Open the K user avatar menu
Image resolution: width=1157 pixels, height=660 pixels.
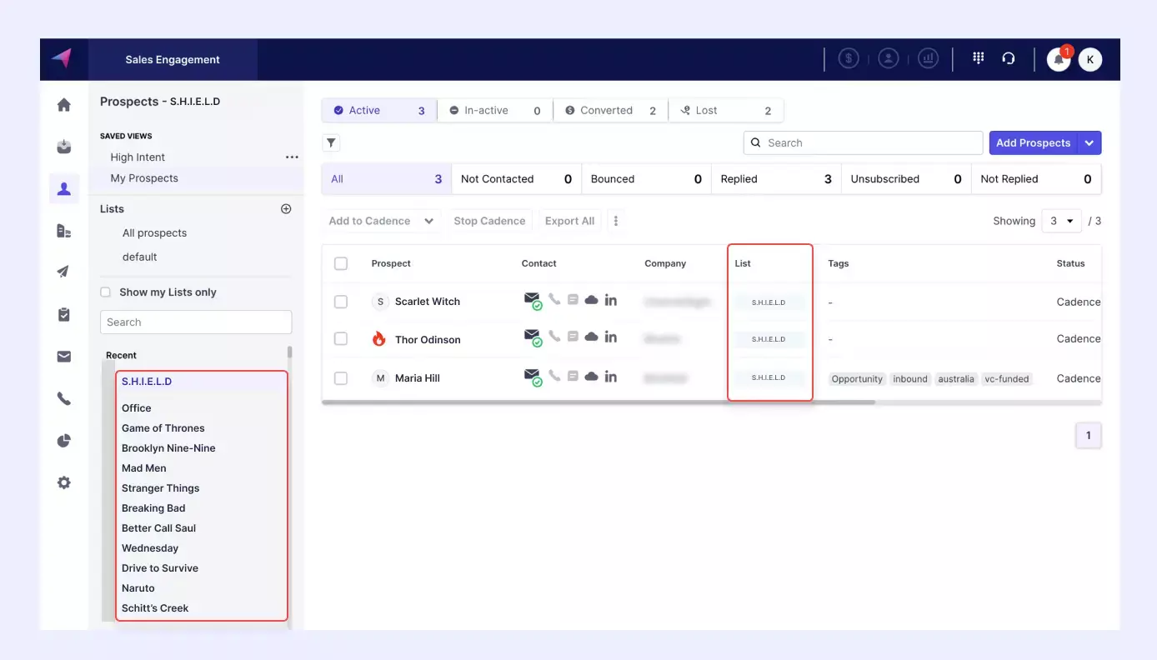[x=1089, y=59]
